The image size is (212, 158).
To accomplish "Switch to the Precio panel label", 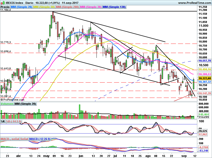I will [5, 7].
